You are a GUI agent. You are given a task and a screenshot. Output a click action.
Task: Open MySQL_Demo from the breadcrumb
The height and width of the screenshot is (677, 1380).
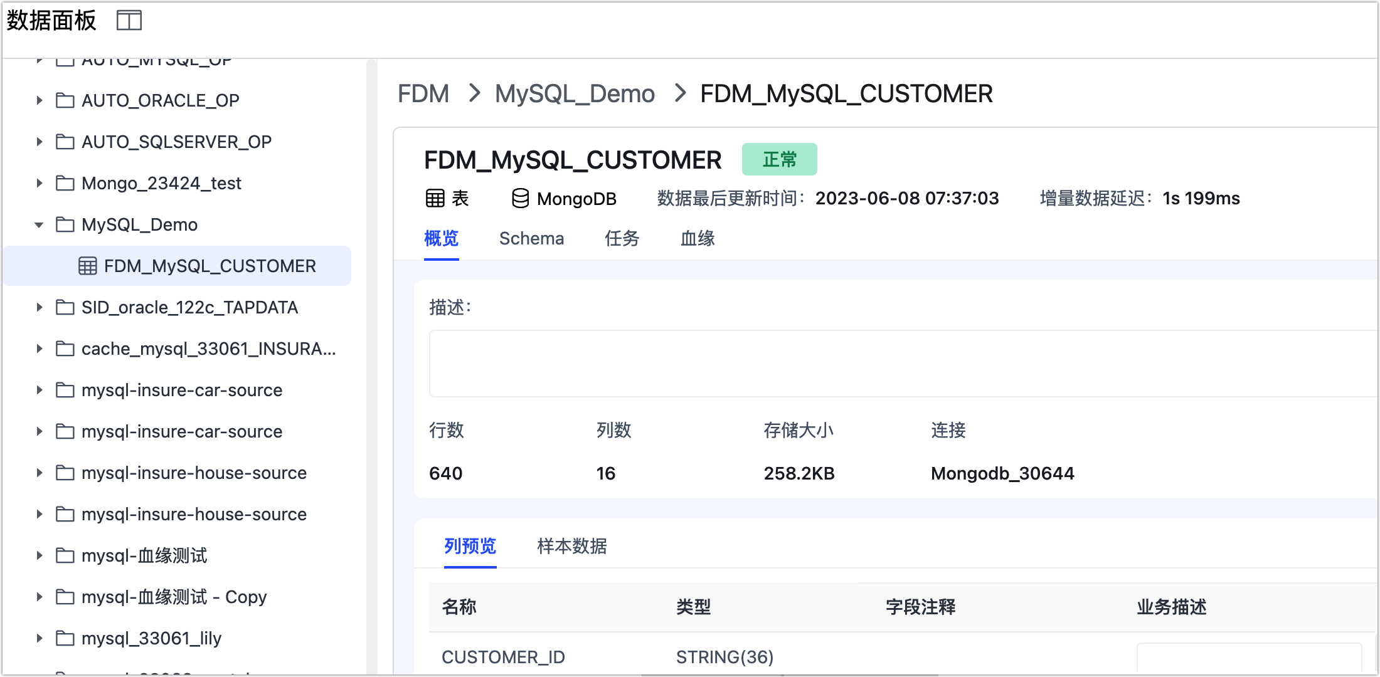[574, 93]
